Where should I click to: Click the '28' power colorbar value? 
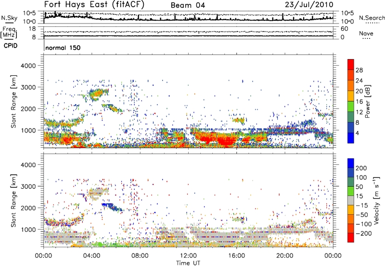click(359, 70)
